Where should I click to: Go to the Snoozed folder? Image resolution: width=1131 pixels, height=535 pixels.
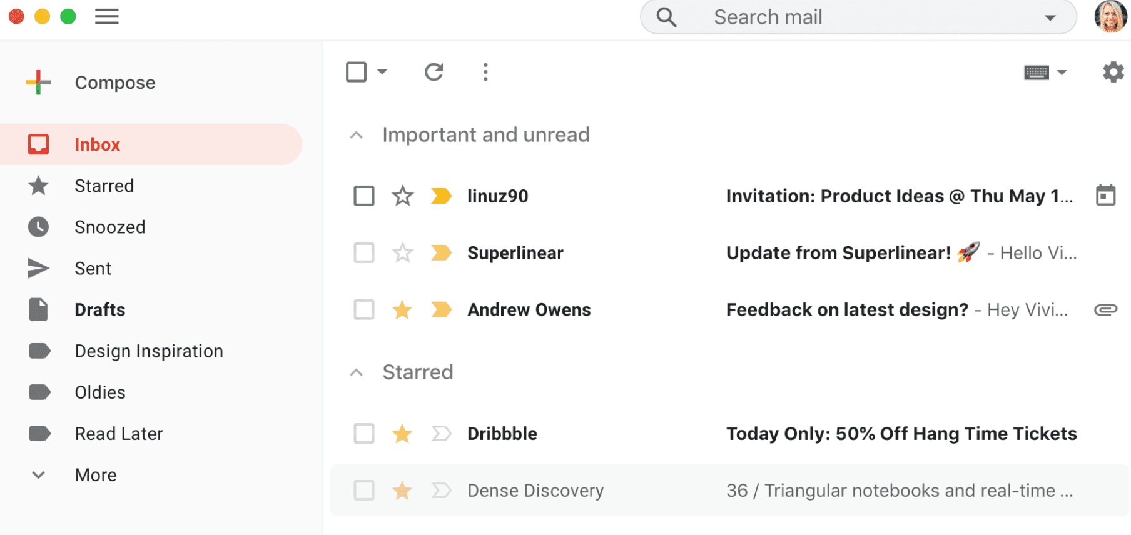click(109, 227)
